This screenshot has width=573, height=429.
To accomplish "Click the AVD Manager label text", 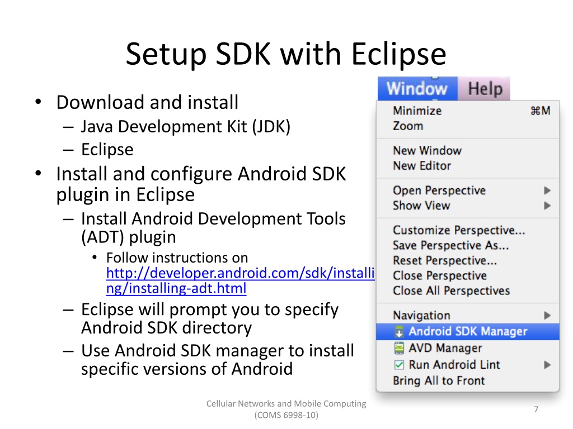I will 445,348.
